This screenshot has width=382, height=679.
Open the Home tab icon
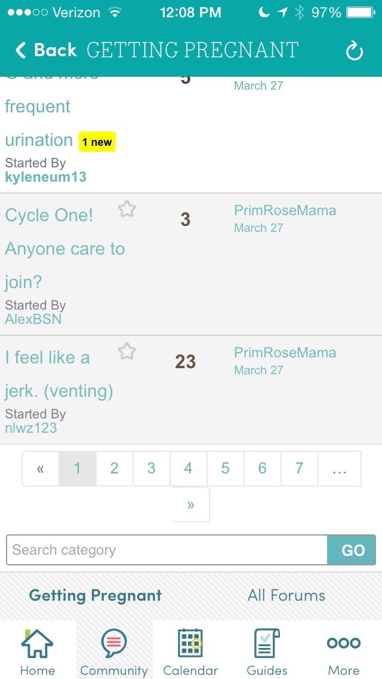pyautogui.click(x=37, y=644)
